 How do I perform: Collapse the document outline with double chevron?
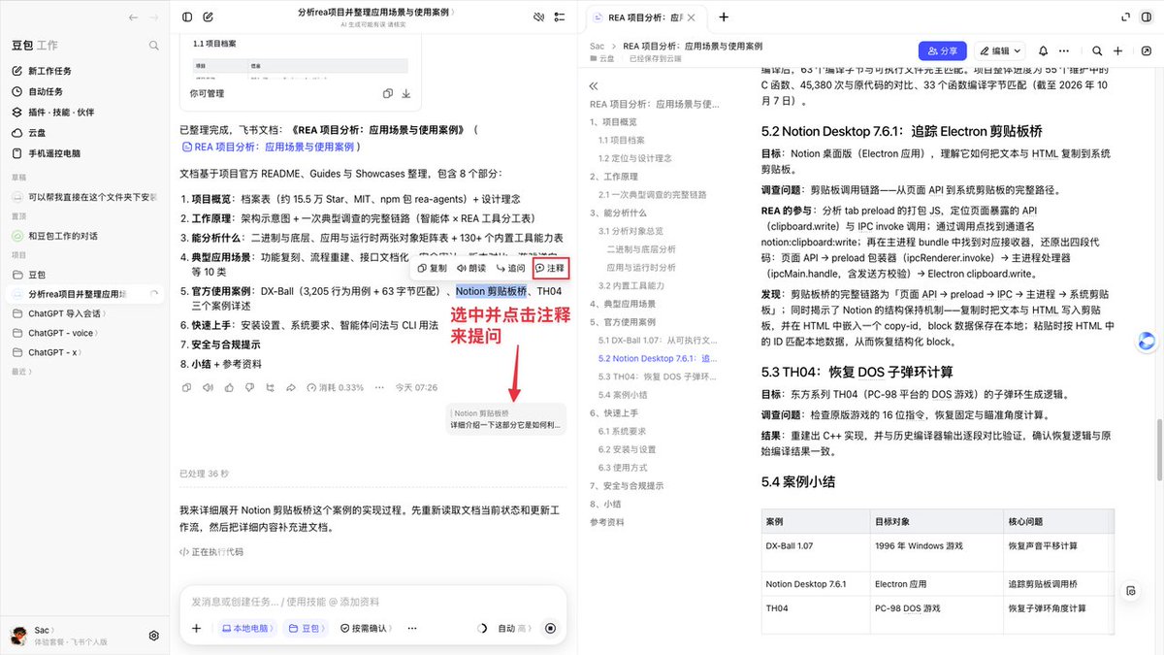tap(594, 85)
